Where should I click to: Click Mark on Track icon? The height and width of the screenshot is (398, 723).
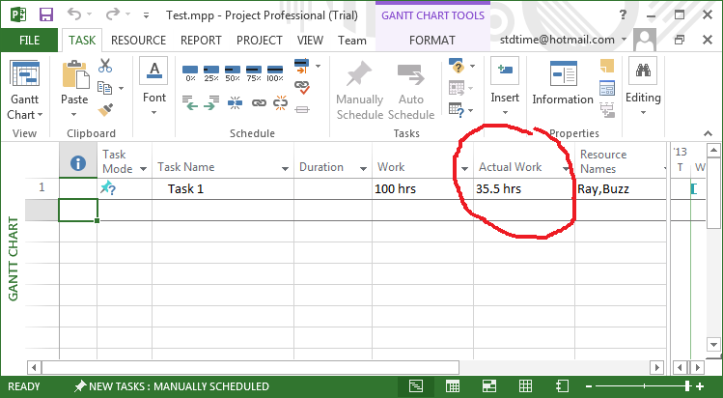(301, 66)
